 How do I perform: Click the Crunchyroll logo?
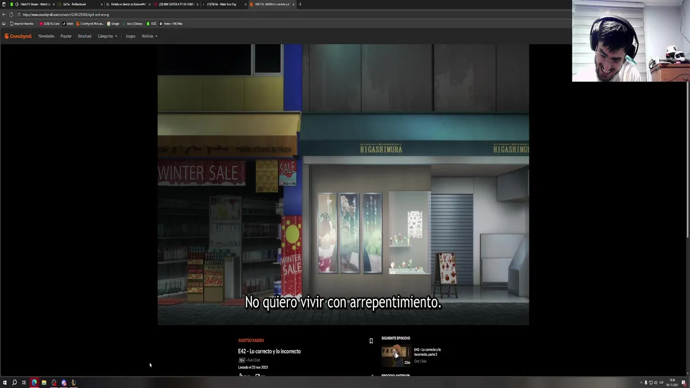pos(18,36)
